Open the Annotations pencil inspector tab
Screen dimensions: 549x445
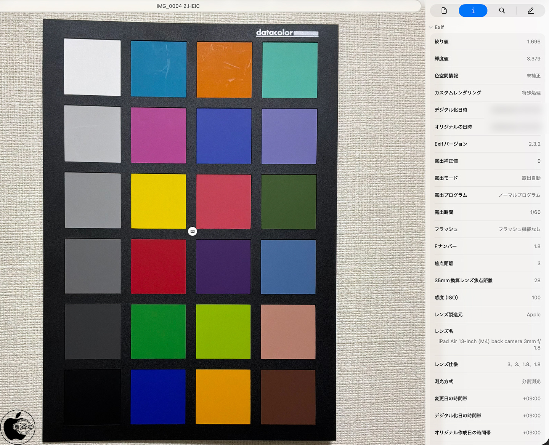click(x=530, y=11)
